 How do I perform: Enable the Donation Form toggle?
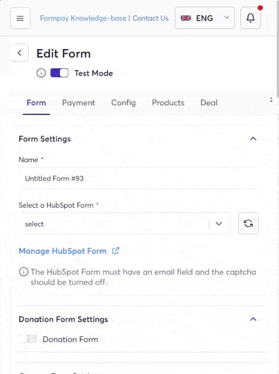coord(28,339)
